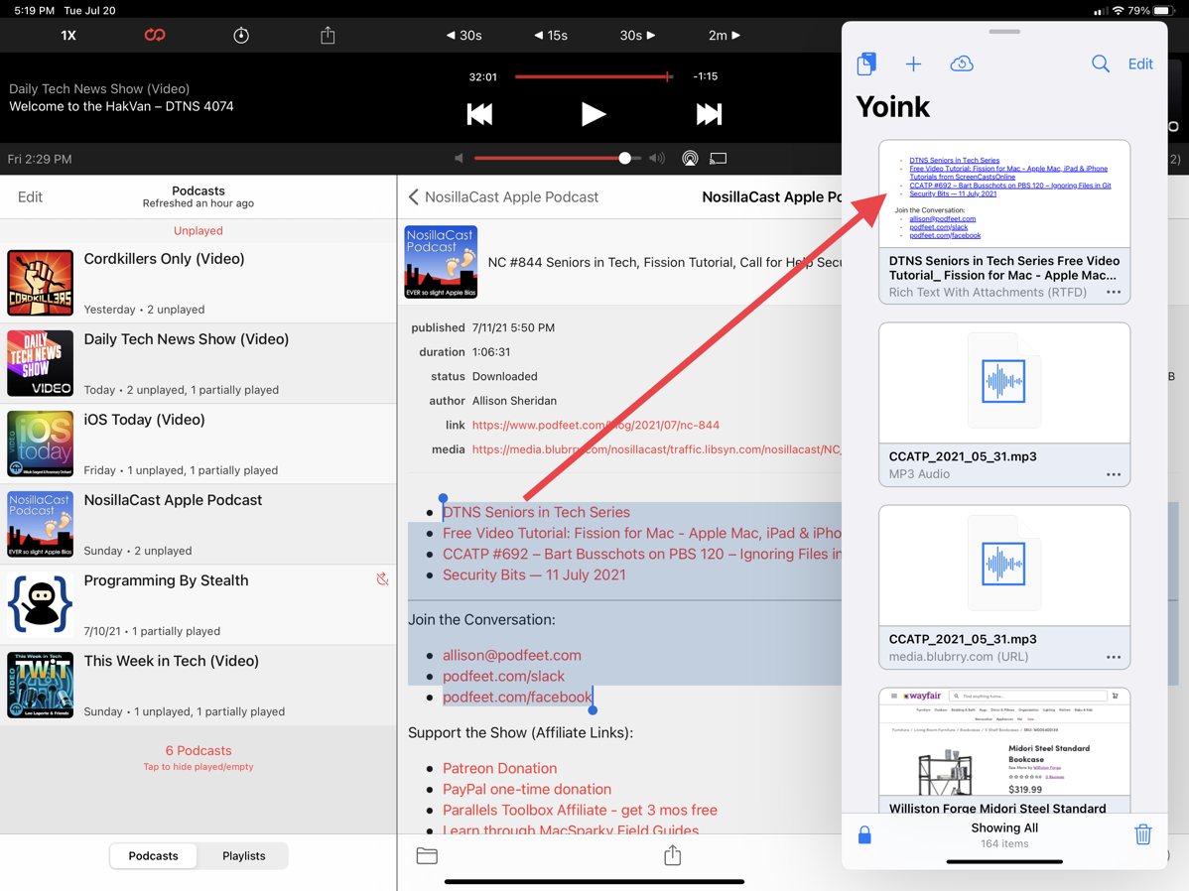Open options for the RTFD item
Screen dimensions: 1189x891
1114,293
